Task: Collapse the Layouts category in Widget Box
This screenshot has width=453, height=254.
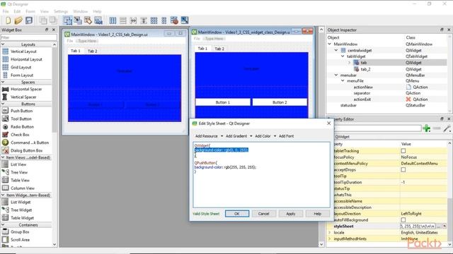Action: click(x=3, y=44)
